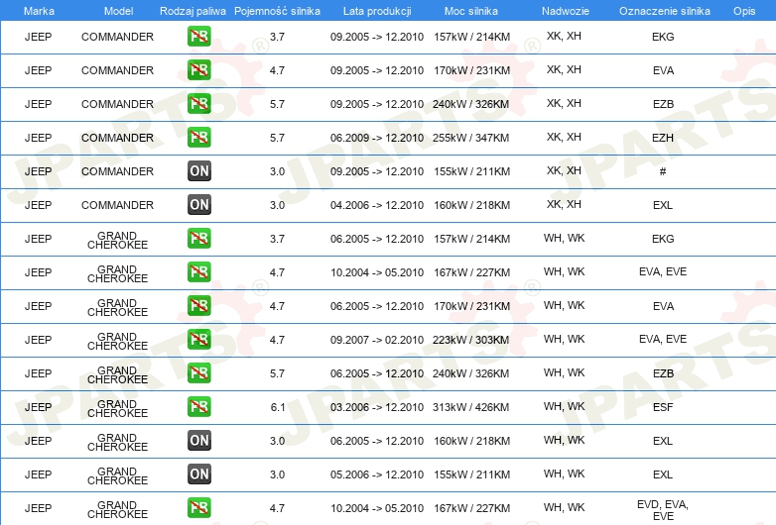
Task: Click GRAND CHEROKEE model in the ESF row
Action: click(117, 408)
